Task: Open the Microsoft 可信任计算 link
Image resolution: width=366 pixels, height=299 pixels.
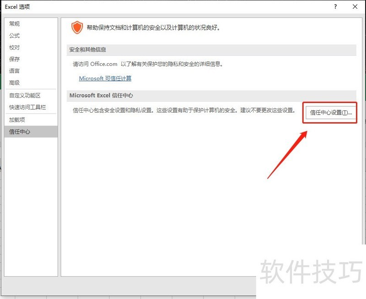Action: click(105, 78)
